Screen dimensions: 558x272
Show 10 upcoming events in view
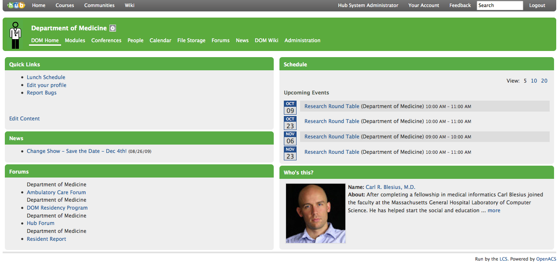tap(533, 81)
